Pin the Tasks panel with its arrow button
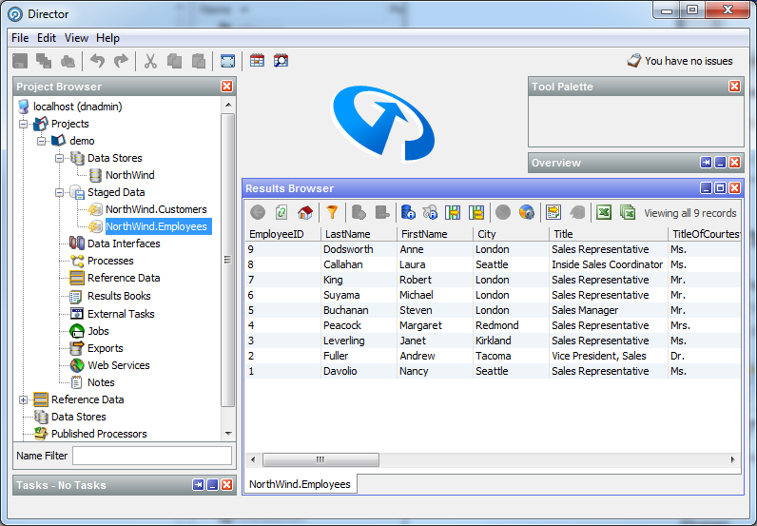757x526 pixels. point(198,485)
